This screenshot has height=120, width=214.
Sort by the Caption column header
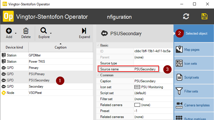tap(61, 47)
